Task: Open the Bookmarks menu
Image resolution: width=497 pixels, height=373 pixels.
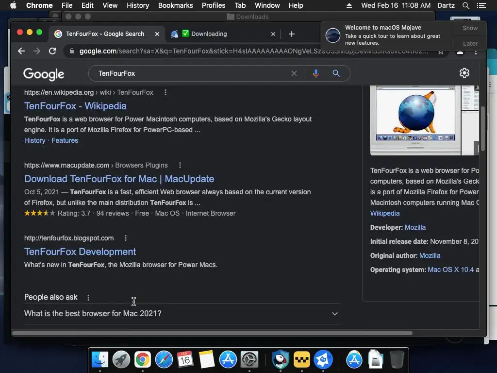Action: pyautogui.click(x=176, y=5)
